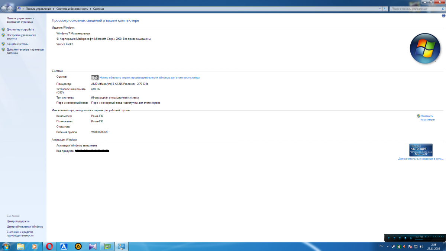Open Opera browser from taskbar
The height and width of the screenshot is (251, 446).
coord(49,246)
